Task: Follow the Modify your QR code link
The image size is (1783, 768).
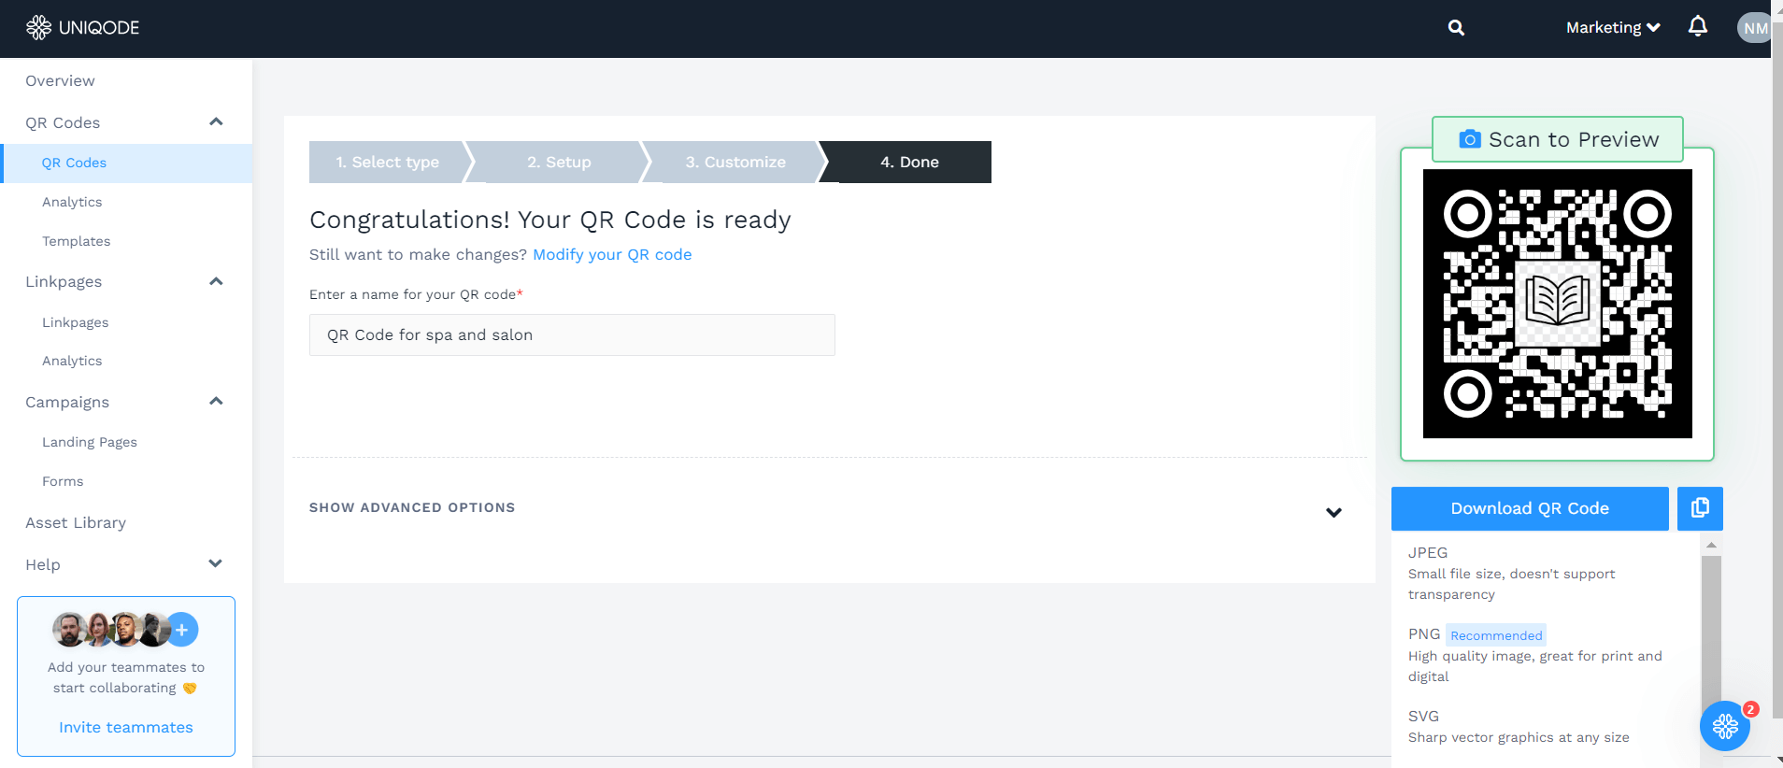Action: point(612,254)
